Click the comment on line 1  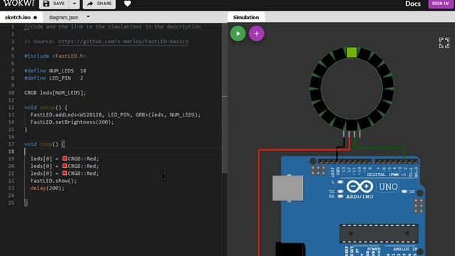tap(112, 27)
